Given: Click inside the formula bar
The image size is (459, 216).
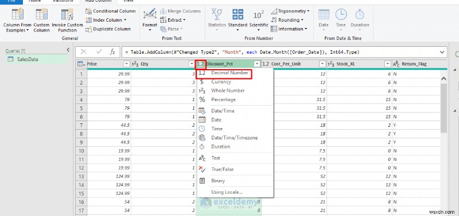Looking at the screenshot, I should 280,52.
